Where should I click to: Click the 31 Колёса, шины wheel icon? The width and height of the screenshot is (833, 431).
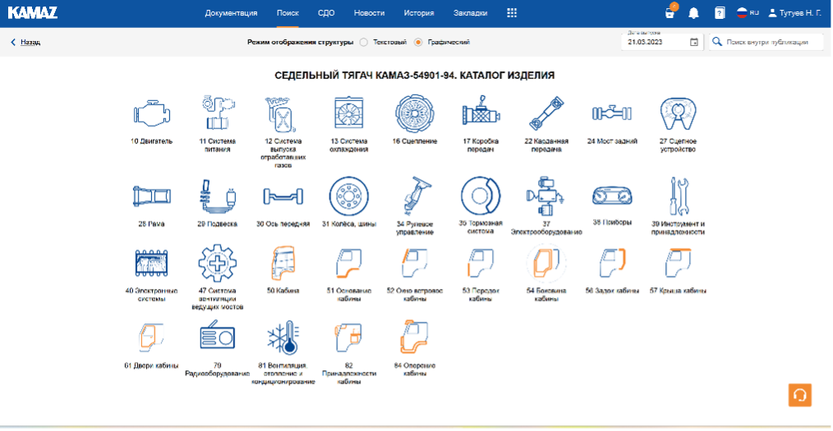347,197
